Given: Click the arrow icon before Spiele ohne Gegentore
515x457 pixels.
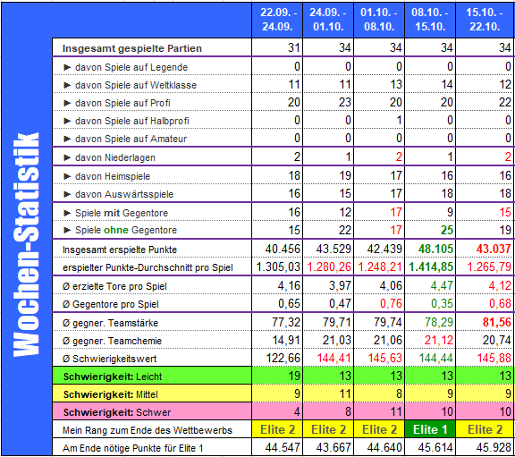Looking at the screenshot, I should [67, 230].
